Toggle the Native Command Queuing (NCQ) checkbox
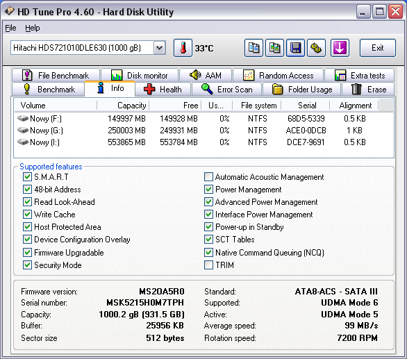This screenshot has height=359, width=407. (208, 252)
